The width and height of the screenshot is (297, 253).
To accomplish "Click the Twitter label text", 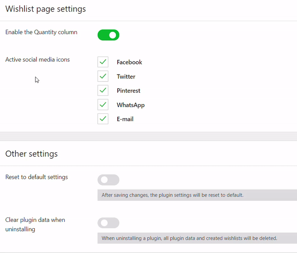I will [126, 77].
